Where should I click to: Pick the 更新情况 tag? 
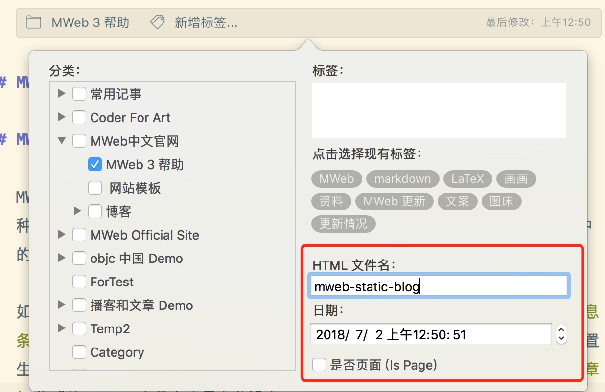click(343, 224)
